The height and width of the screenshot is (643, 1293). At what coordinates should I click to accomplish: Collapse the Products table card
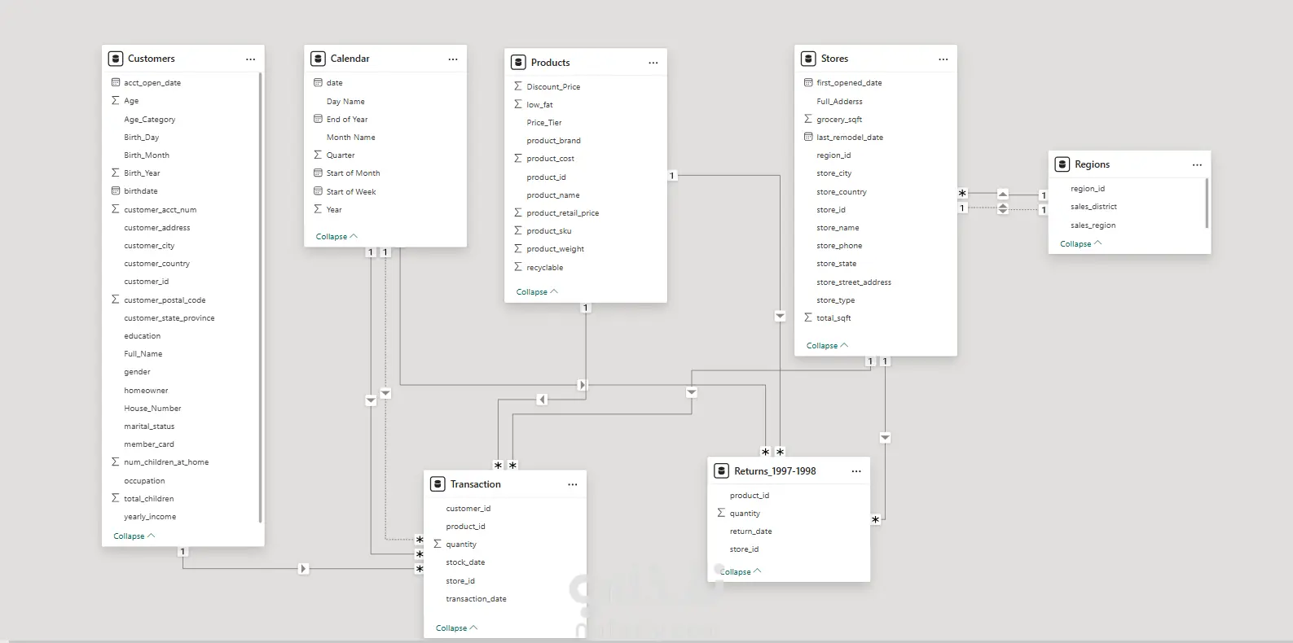[537, 292]
